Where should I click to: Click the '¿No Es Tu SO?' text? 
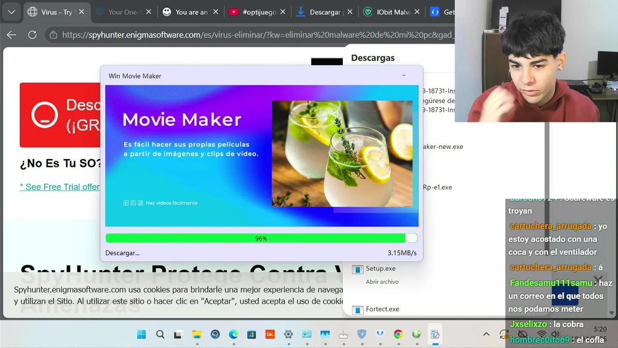(61, 163)
